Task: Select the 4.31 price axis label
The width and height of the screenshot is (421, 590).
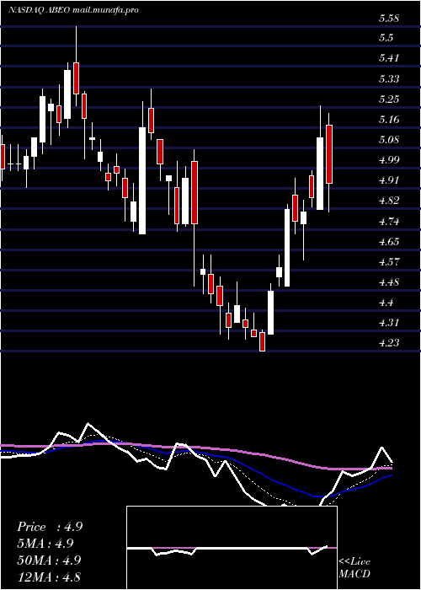Action: pyautogui.click(x=389, y=323)
